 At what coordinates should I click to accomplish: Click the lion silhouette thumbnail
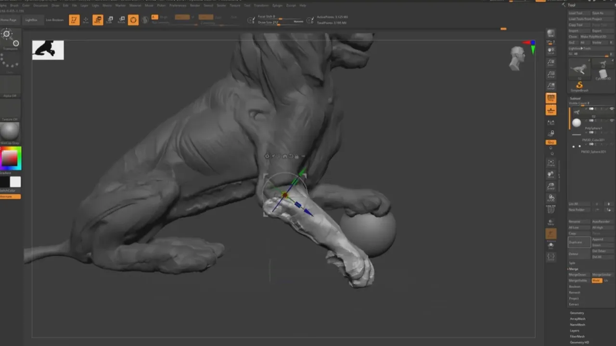[48, 50]
